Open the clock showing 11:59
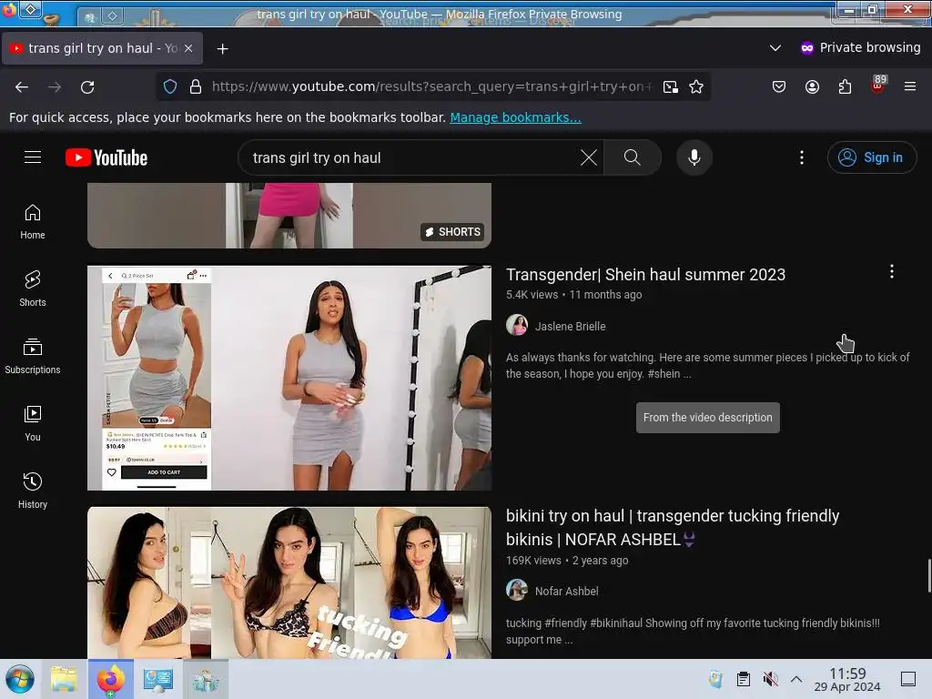This screenshot has width=932, height=699. [x=847, y=679]
